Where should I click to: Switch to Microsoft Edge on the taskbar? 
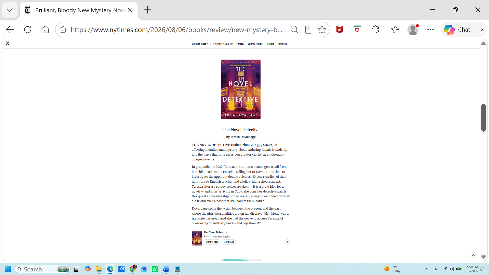110,269
